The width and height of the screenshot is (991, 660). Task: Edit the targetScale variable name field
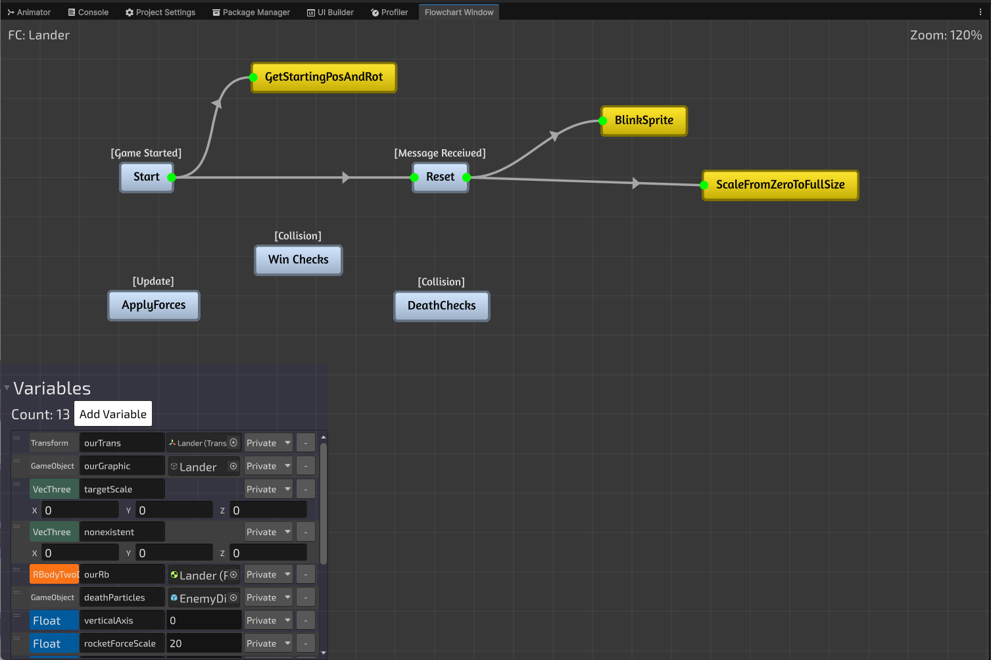tap(122, 489)
